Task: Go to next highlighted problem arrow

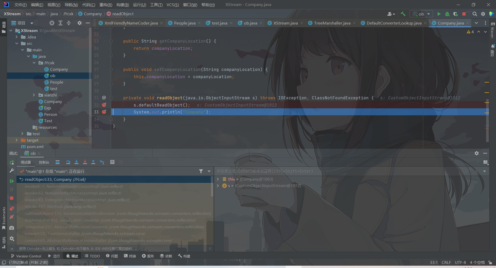Action: [485, 32]
